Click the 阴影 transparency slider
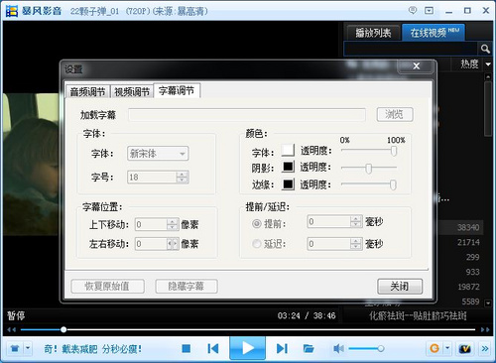The image size is (496, 363). click(369, 168)
